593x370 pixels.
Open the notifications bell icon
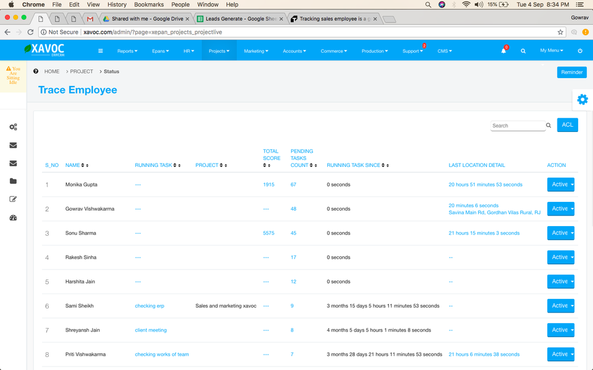(503, 51)
